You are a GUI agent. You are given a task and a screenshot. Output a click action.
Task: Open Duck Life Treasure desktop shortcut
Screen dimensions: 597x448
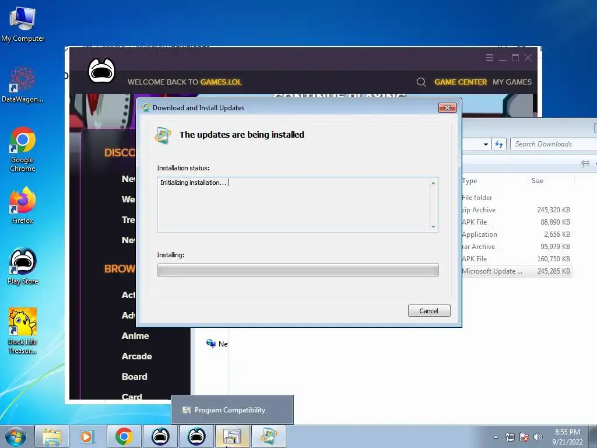(x=23, y=331)
